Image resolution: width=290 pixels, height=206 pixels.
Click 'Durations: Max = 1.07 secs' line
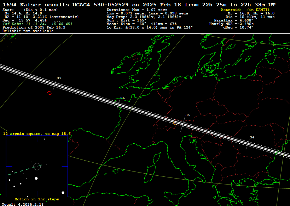(137, 10)
